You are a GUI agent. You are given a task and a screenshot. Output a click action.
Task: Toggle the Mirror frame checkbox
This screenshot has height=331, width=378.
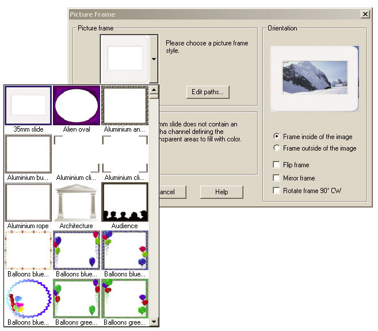[277, 178]
